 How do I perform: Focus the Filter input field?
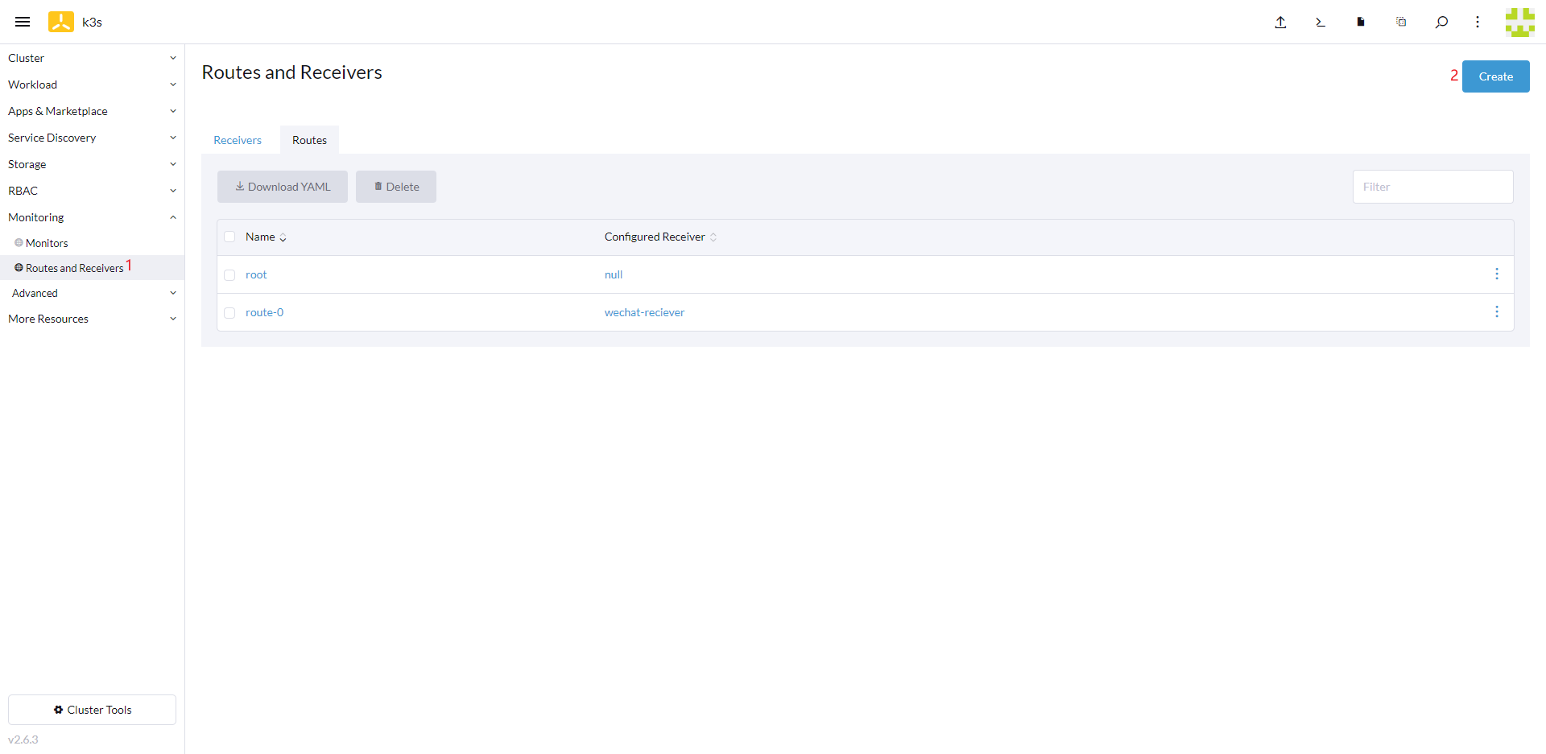(x=1432, y=187)
